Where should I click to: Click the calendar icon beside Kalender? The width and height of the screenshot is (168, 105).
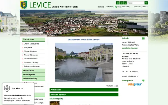coord(143,38)
